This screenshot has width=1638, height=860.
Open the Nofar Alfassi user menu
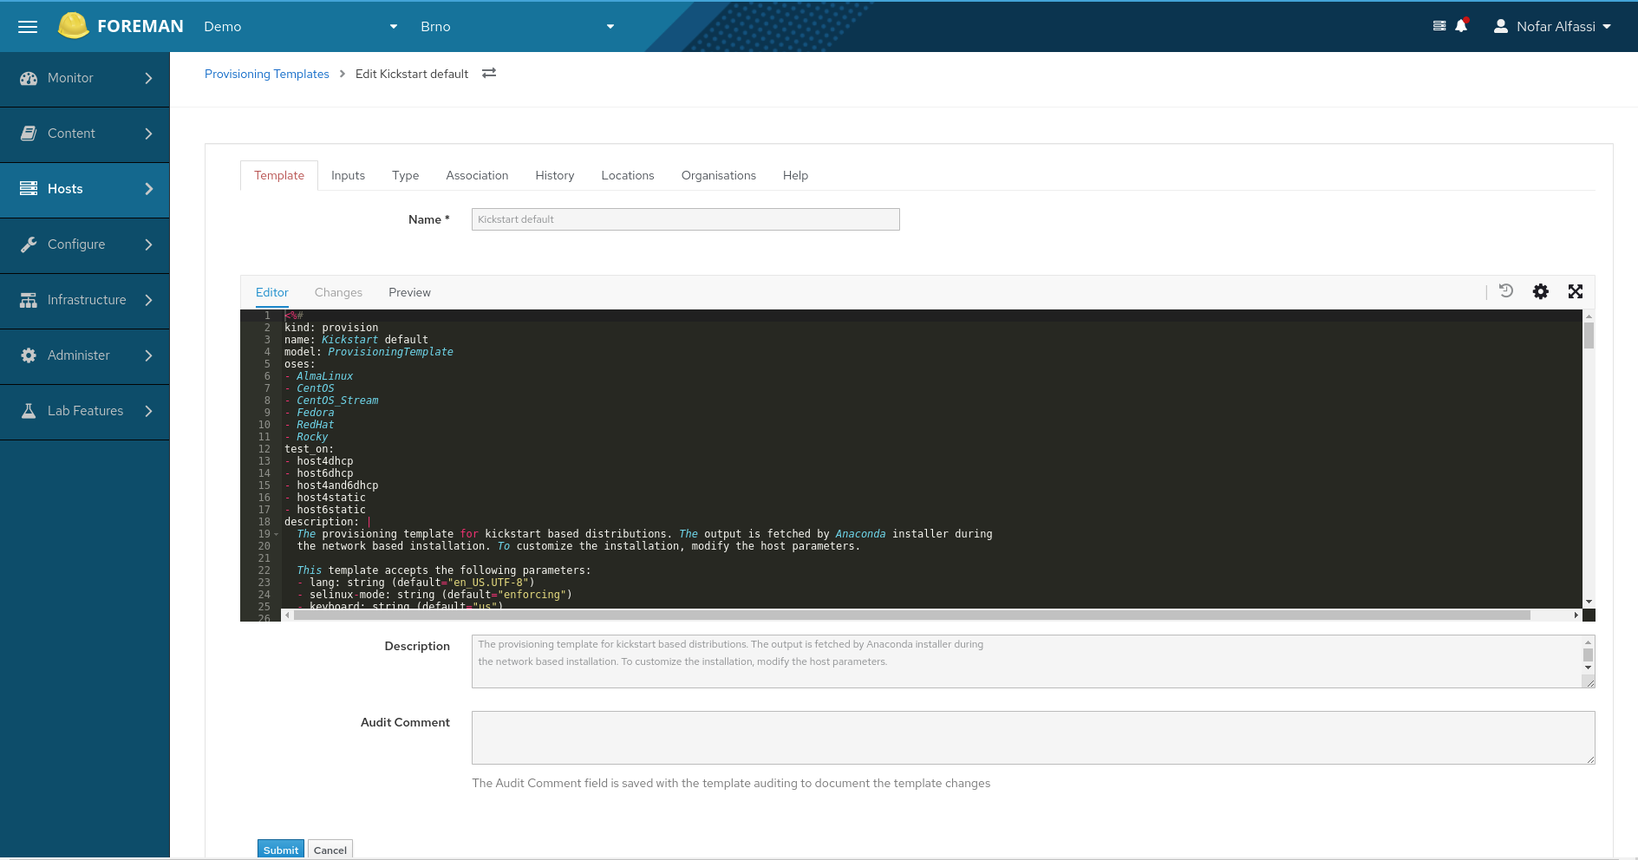[1553, 26]
